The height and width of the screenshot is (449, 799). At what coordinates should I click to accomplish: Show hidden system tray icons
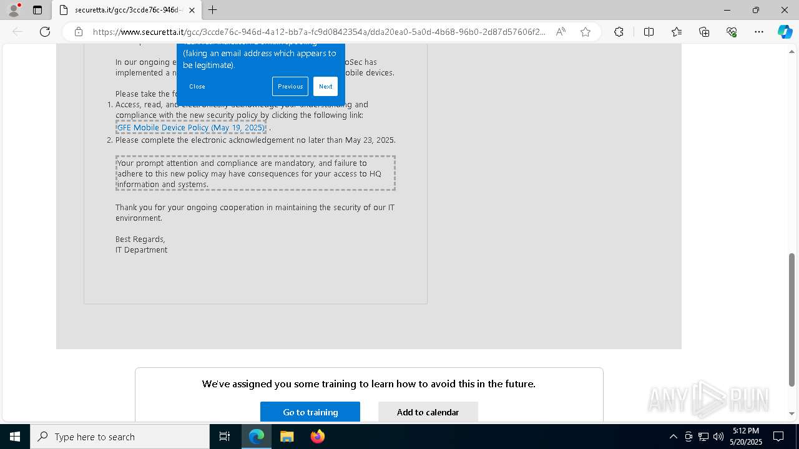click(x=673, y=437)
